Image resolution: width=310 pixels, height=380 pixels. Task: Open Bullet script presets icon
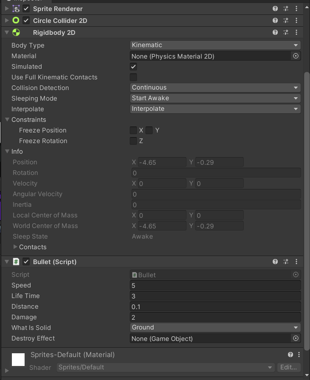pyautogui.click(x=286, y=262)
